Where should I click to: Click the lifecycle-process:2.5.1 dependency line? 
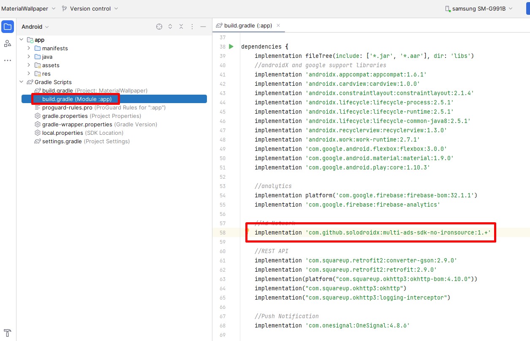[x=354, y=102]
